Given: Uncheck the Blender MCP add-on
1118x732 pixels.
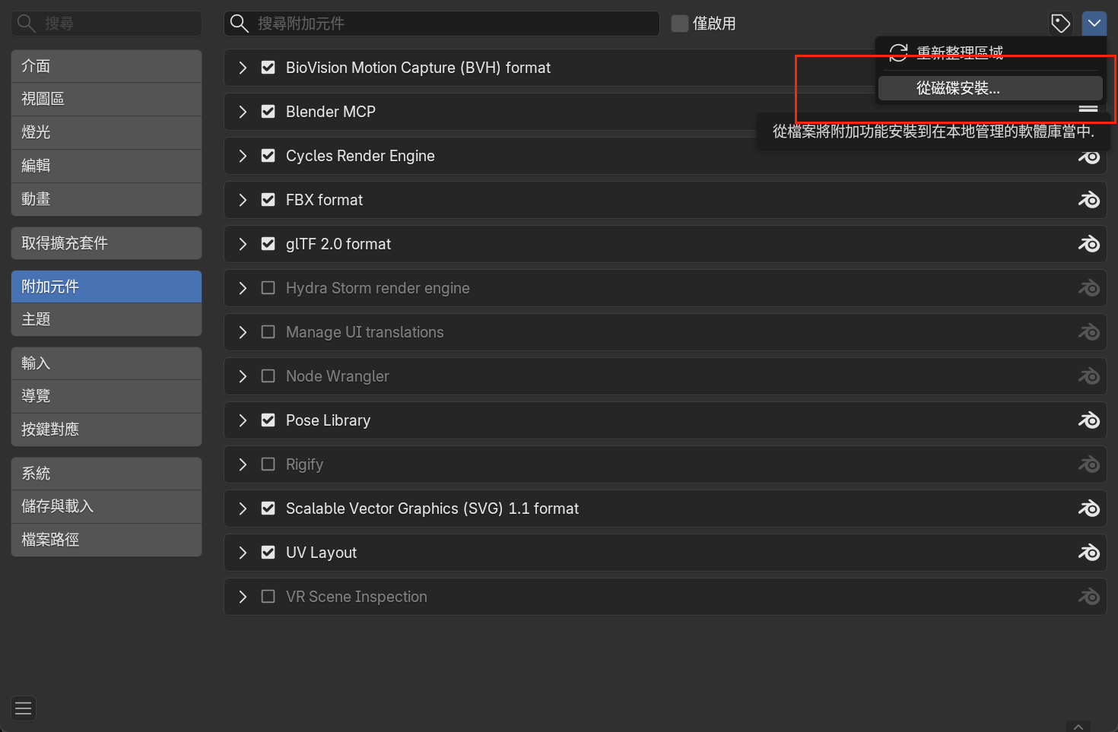Looking at the screenshot, I should pos(268,112).
